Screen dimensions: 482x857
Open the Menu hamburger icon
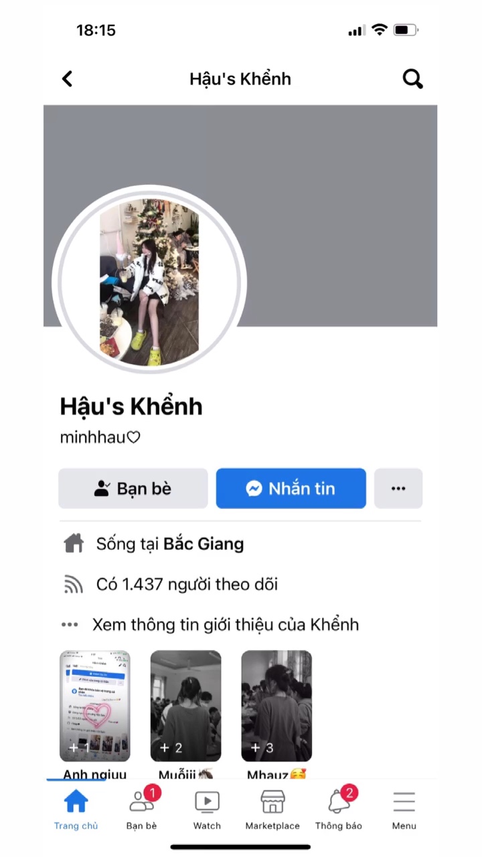pyautogui.click(x=404, y=809)
